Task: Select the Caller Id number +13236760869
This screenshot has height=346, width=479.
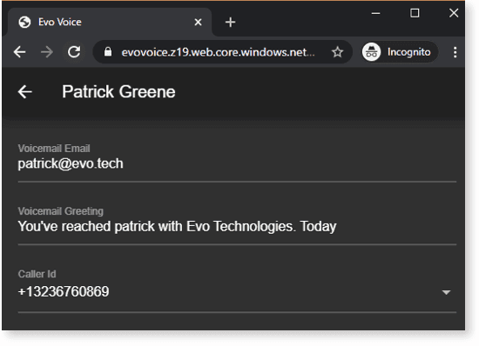Action: click(x=64, y=291)
